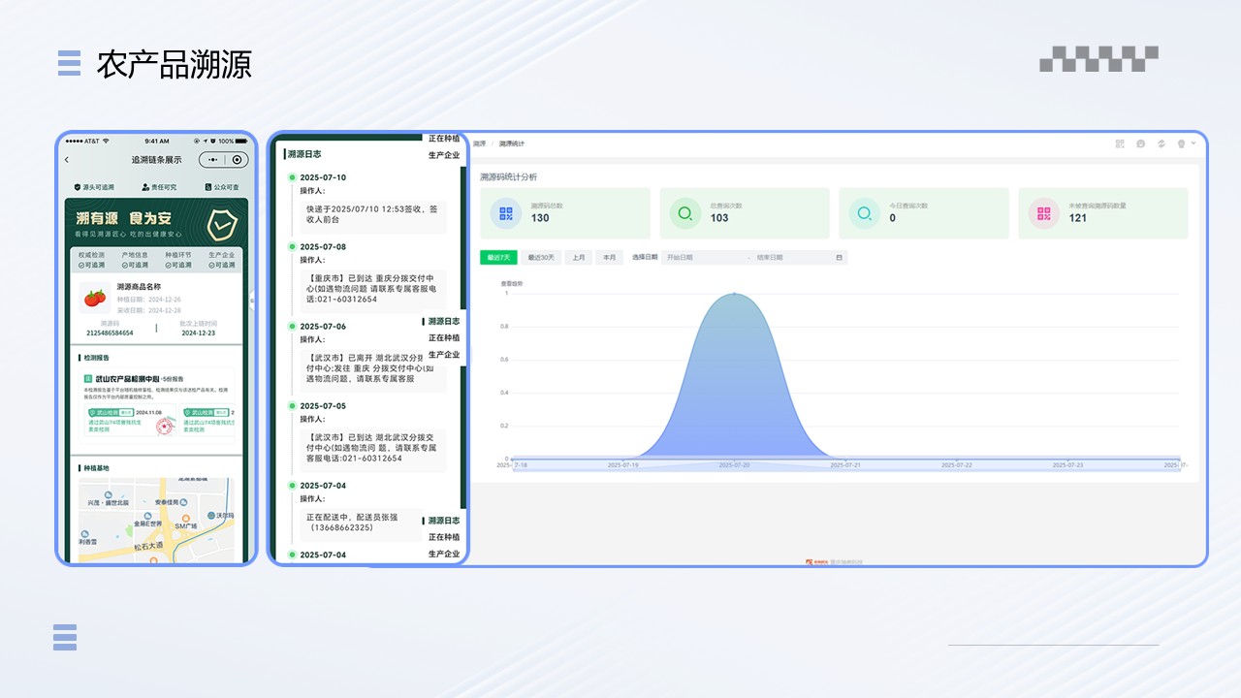Click the green search icon for 总查询次数

tap(685, 213)
